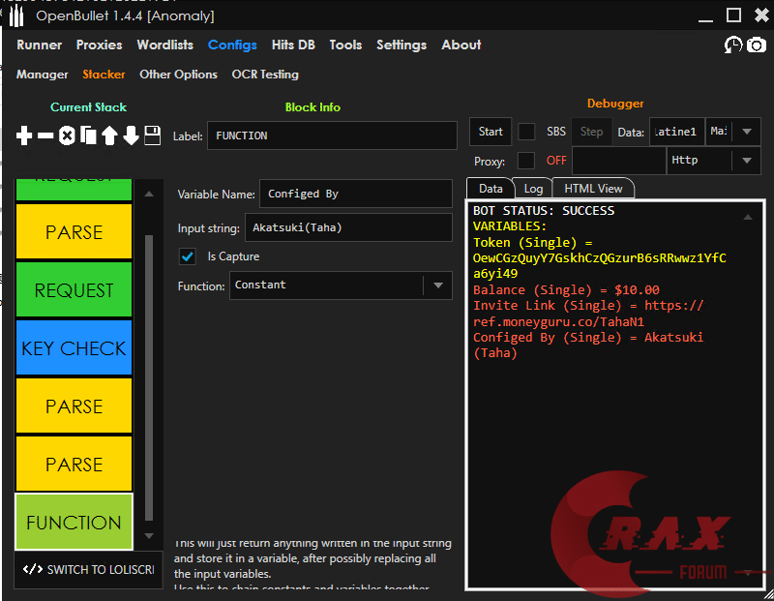Select the KEY CHECK block

[74, 347]
